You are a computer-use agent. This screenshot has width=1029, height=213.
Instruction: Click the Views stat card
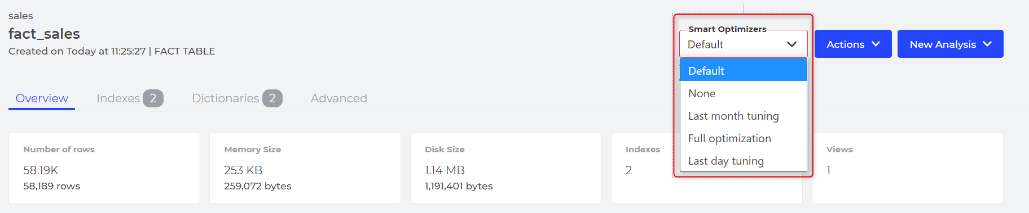pyautogui.click(x=908, y=168)
